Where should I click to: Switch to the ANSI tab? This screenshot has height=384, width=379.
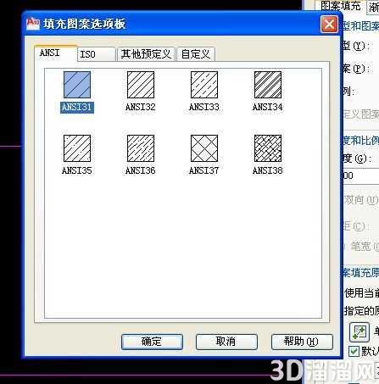click(56, 53)
